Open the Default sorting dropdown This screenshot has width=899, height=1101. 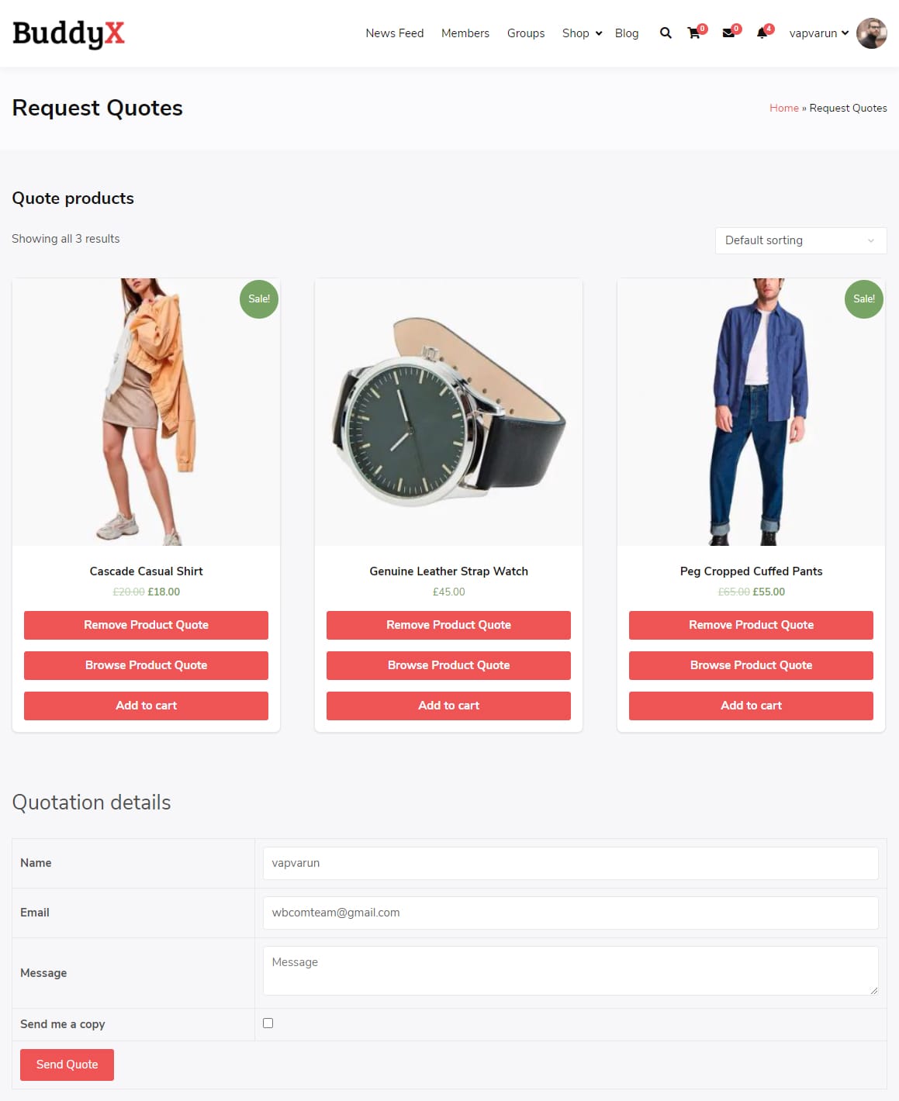click(800, 240)
